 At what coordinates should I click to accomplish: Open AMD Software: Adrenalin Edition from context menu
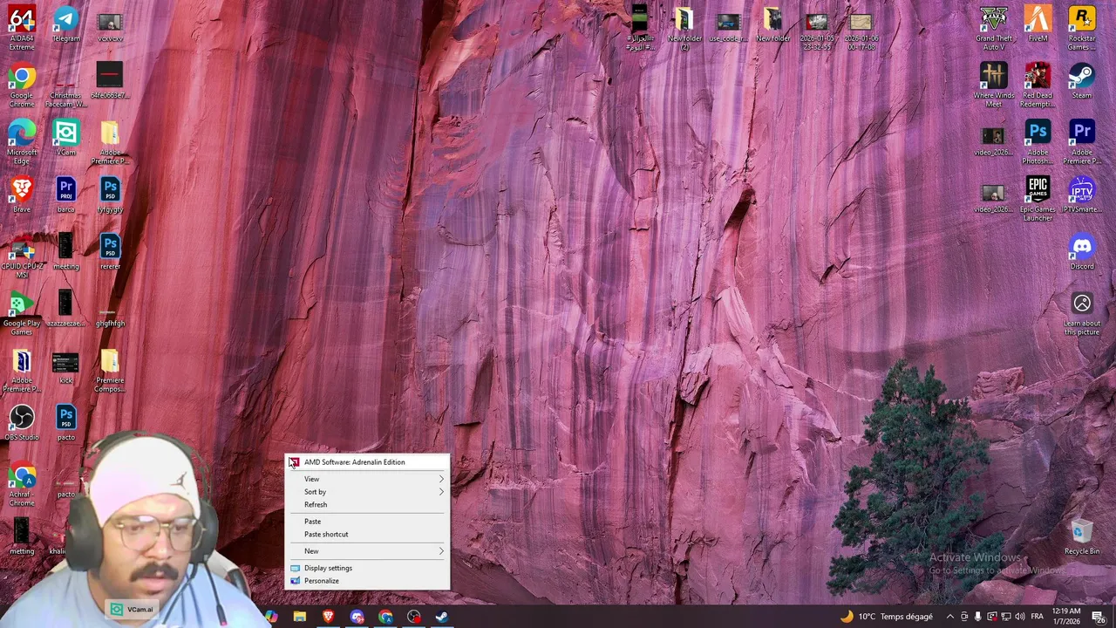pyautogui.click(x=367, y=462)
